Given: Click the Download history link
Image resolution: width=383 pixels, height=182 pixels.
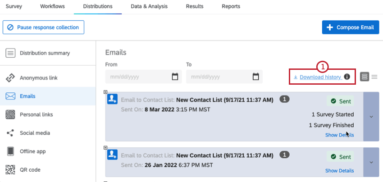Looking at the screenshot, I should pyautogui.click(x=320, y=77).
